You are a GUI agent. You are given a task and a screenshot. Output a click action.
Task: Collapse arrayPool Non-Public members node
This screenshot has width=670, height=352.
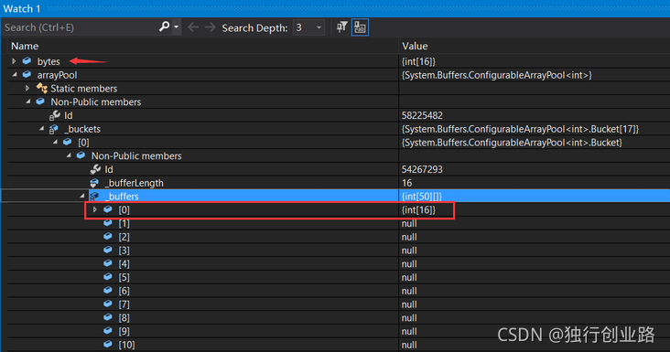28,101
